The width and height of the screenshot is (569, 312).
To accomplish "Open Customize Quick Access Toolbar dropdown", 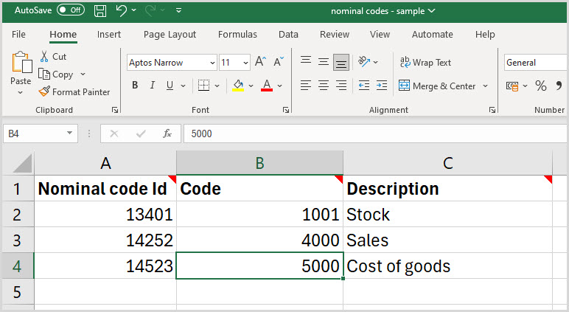I will tap(178, 10).
